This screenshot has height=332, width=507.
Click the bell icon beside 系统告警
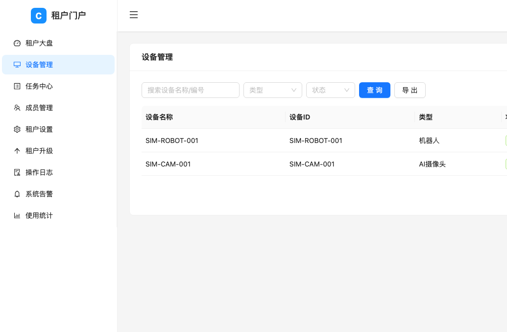coord(17,194)
